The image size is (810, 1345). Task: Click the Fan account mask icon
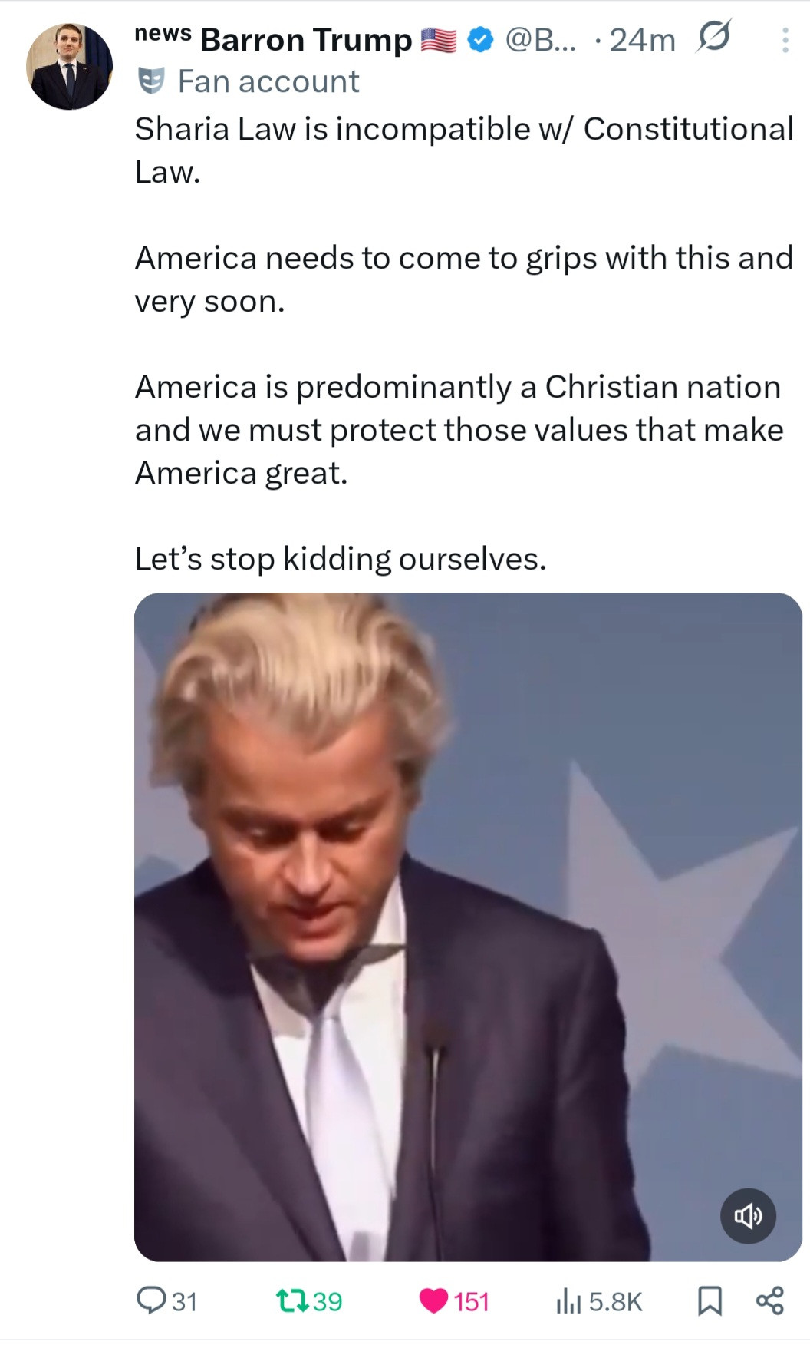[x=151, y=81]
